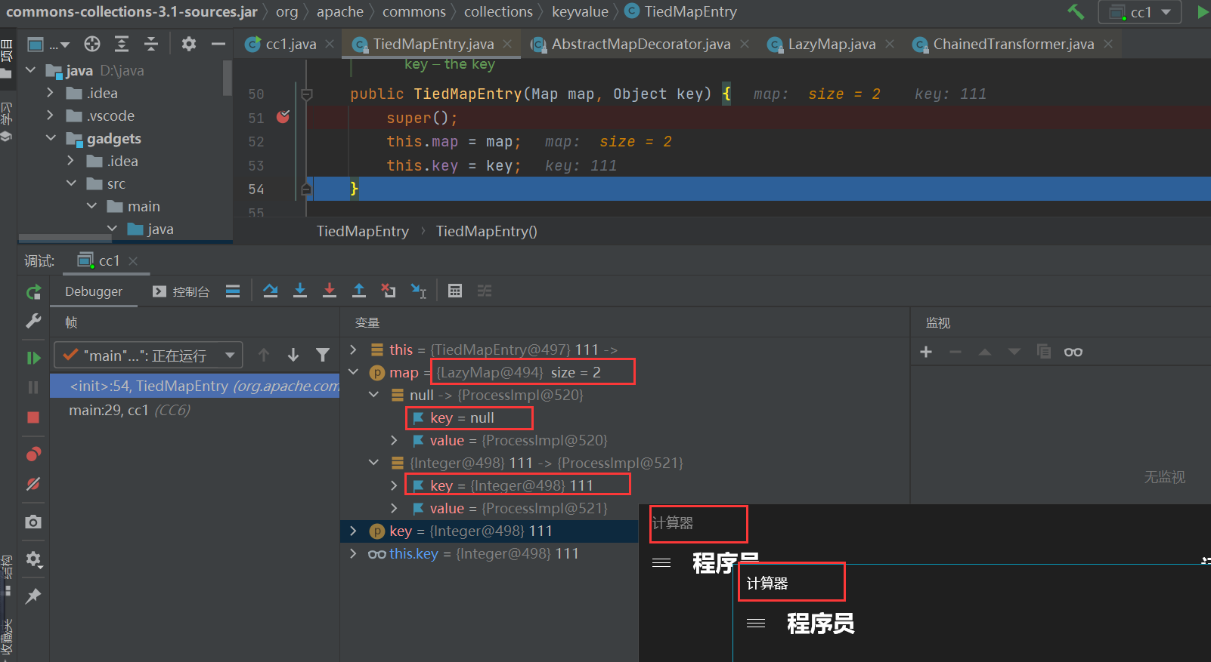Go to next frame down arrow
Image resolution: width=1211 pixels, height=662 pixels.
pos(293,355)
